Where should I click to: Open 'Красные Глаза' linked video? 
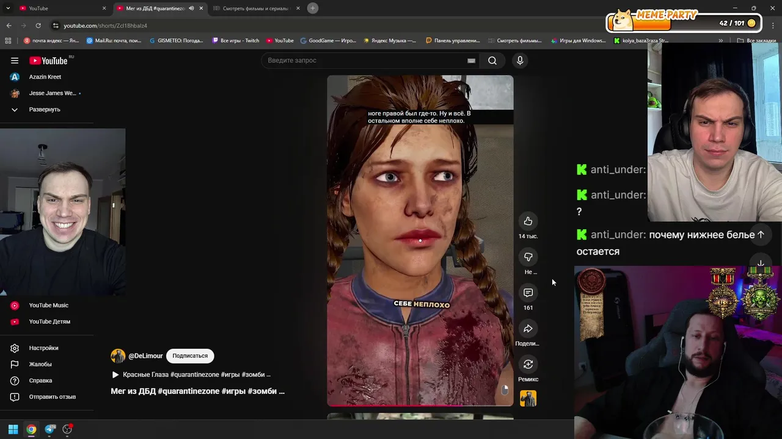191,374
